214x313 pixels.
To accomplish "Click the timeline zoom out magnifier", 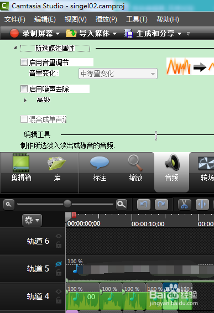I will coord(9,205).
